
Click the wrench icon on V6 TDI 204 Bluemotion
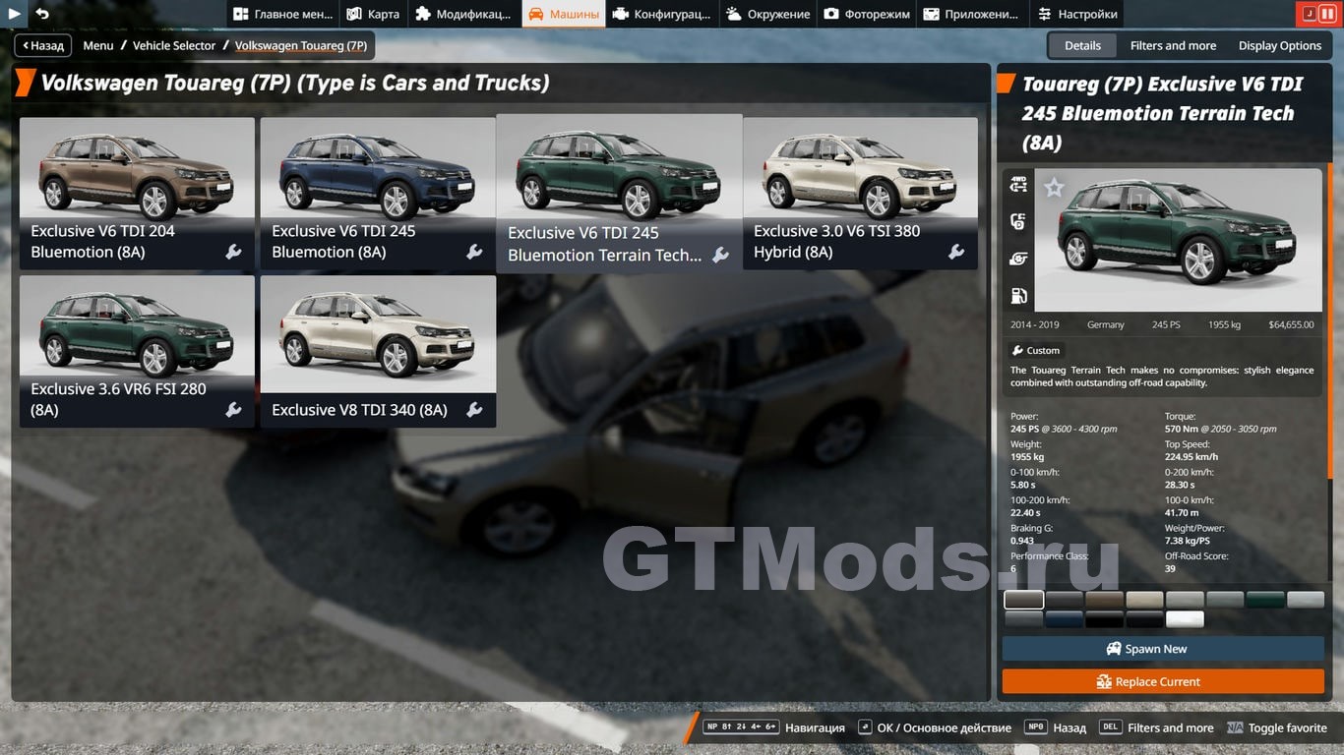tap(233, 252)
